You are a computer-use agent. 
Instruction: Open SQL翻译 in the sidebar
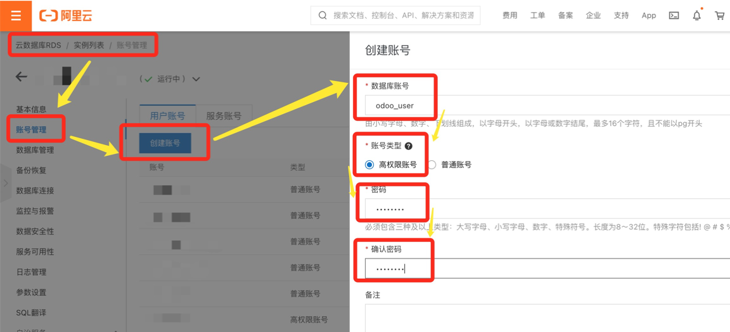coord(31,312)
